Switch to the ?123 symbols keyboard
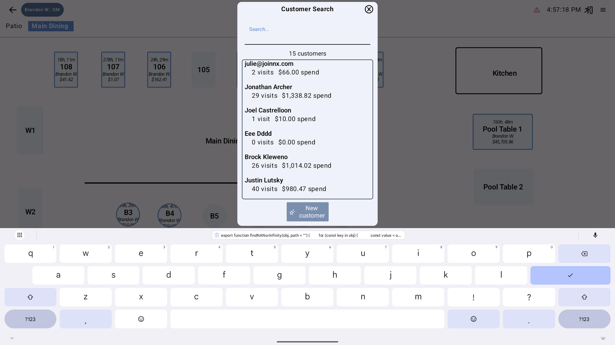Screen dimensions: 615x345 pos(30,319)
